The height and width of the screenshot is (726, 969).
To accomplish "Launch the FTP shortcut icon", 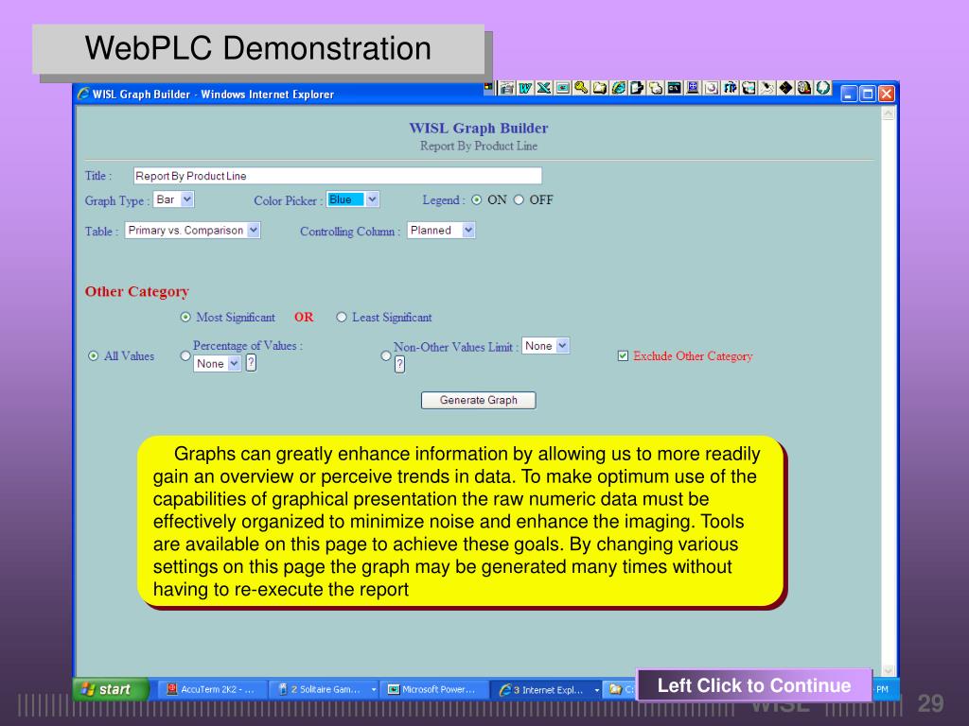I will coord(730,88).
